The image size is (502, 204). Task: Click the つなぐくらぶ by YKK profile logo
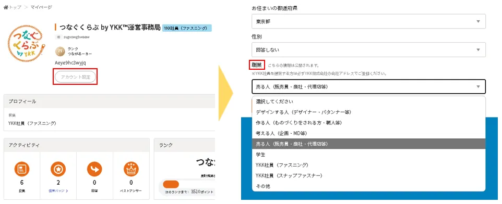pos(26,43)
